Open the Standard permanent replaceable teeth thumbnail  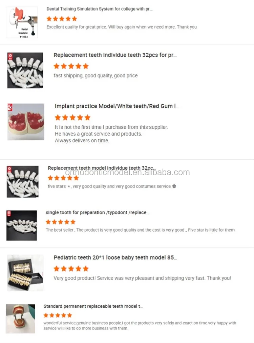tap(20, 319)
